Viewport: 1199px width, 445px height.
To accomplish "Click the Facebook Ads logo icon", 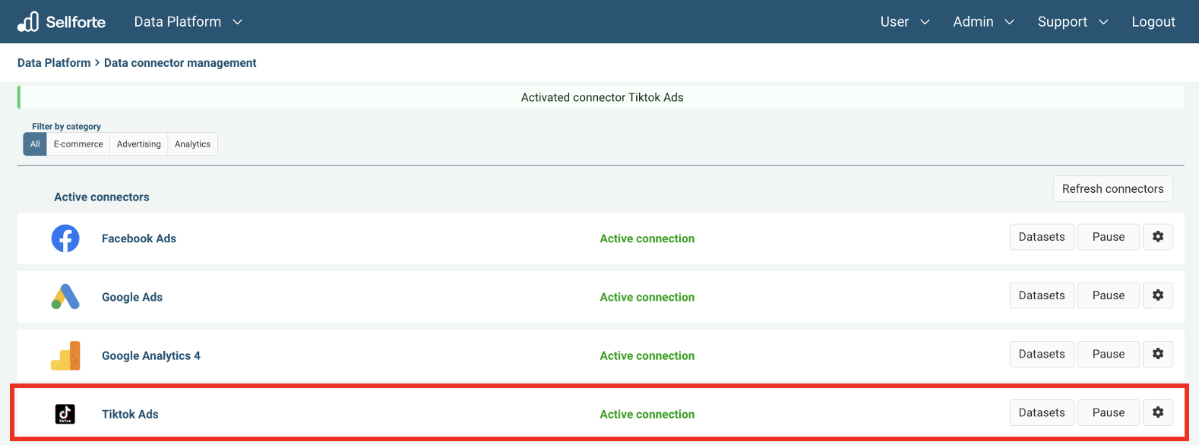I will pyautogui.click(x=65, y=238).
